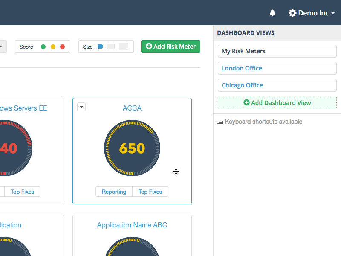
Task: Select the medium size option
Action: (x=111, y=47)
